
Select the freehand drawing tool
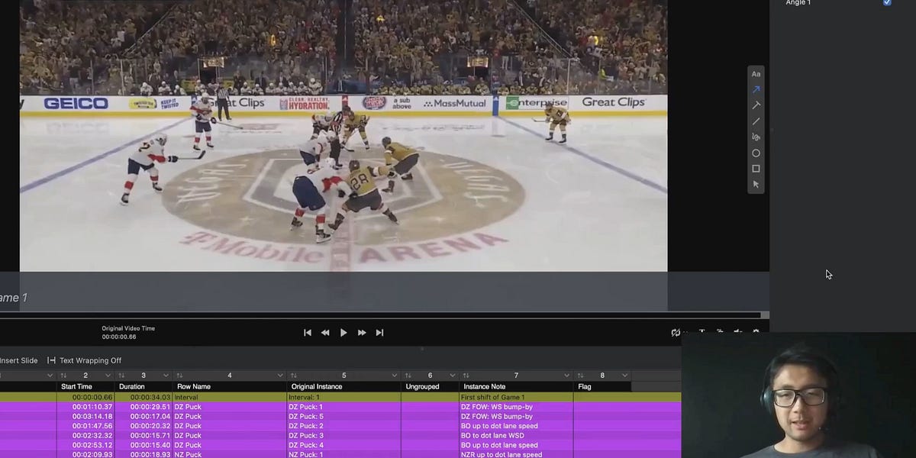(756, 137)
